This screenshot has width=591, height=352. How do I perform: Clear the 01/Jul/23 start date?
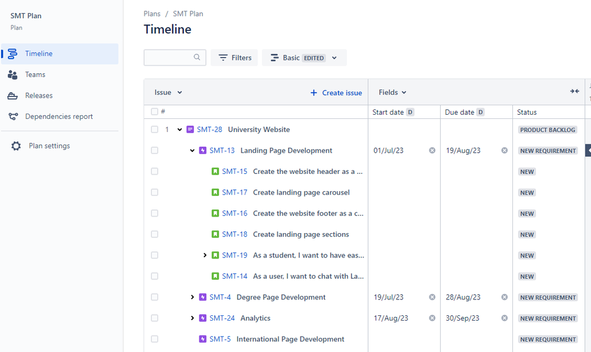click(x=432, y=150)
